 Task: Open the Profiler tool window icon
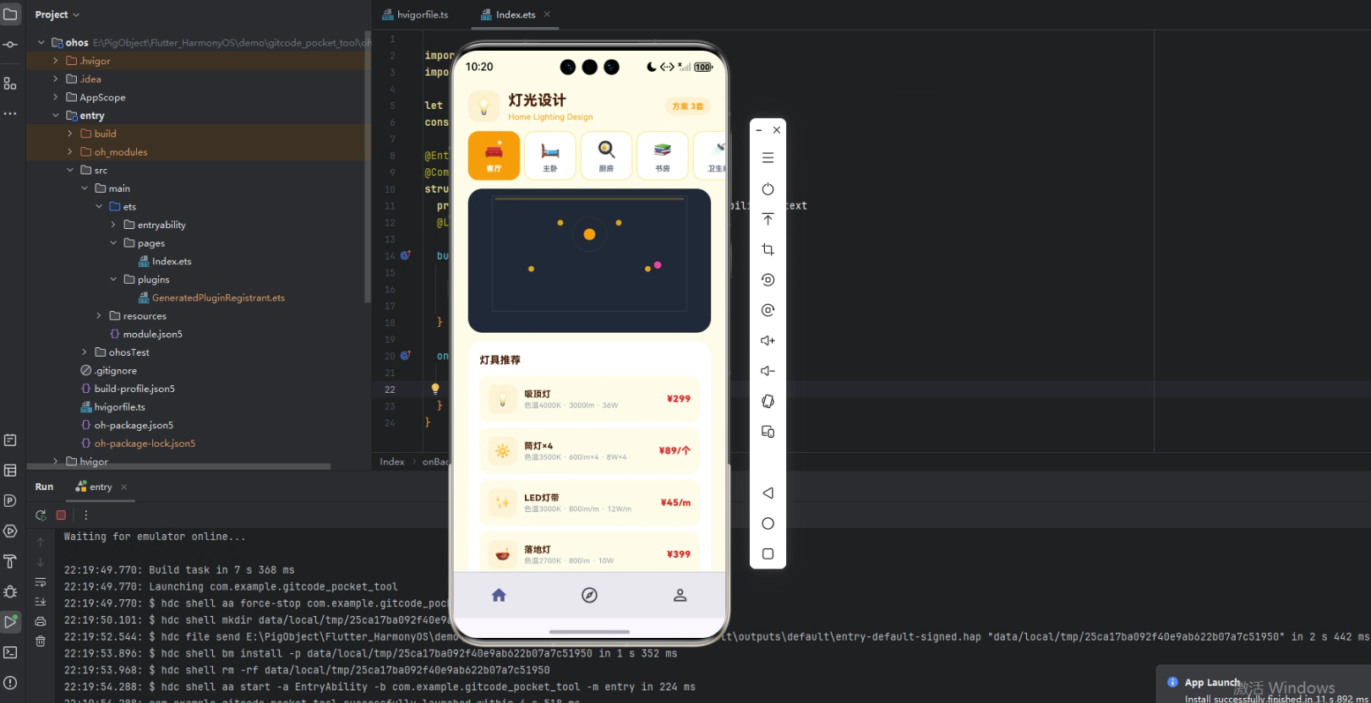(x=10, y=500)
